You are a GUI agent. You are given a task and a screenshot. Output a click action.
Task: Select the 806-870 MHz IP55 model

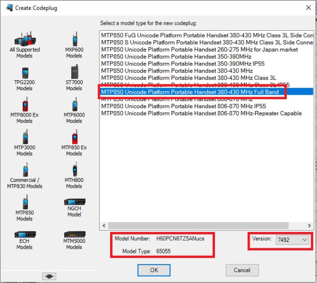click(x=207, y=106)
